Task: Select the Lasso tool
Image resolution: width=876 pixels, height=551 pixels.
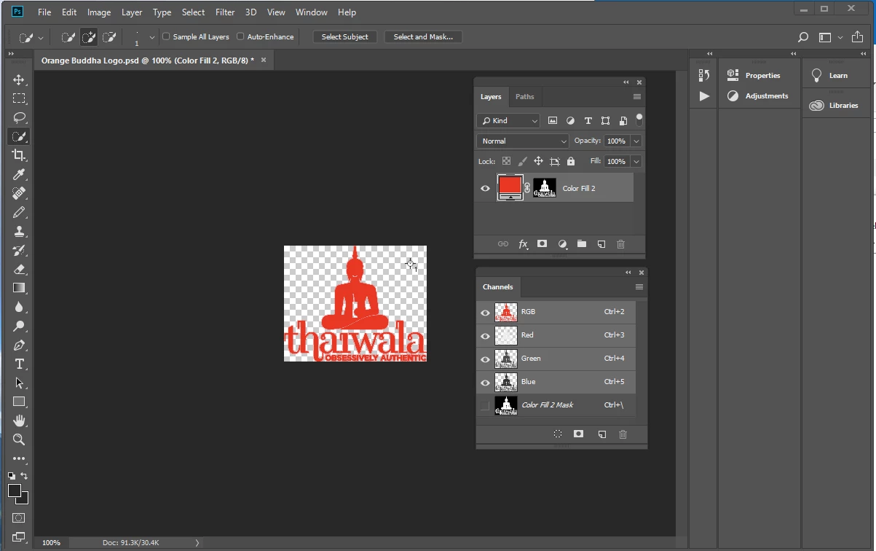Action: (x=19, y=117)
